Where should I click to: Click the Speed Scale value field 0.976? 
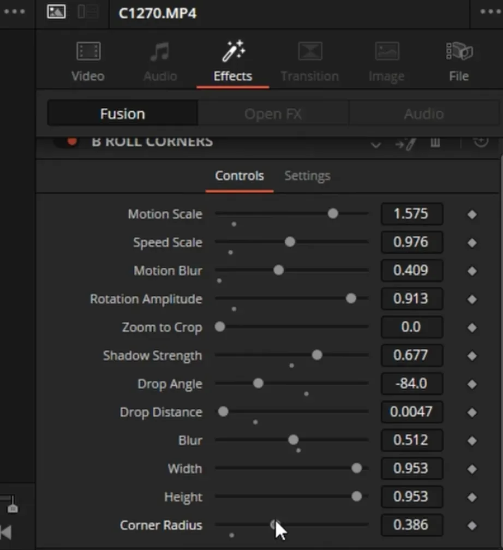(x=411, y=242)
